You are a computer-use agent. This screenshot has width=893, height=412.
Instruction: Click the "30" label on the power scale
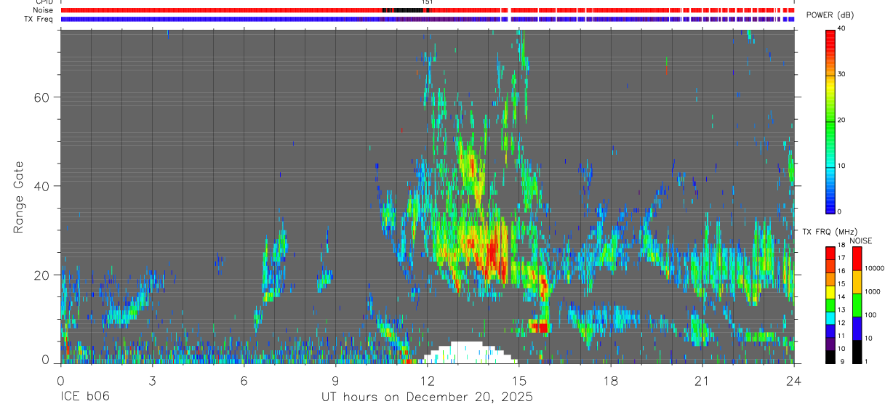[842, 75]
